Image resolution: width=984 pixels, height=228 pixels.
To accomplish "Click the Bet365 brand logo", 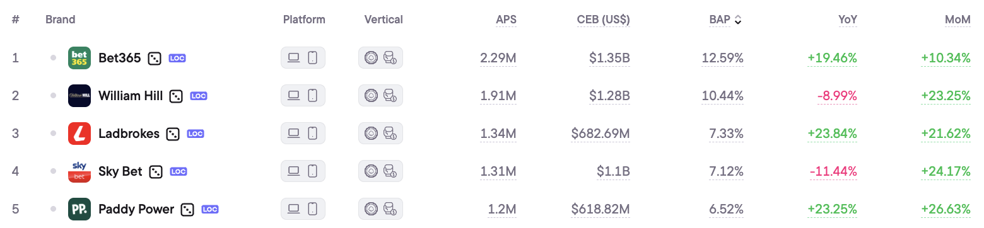I will 79,58.
